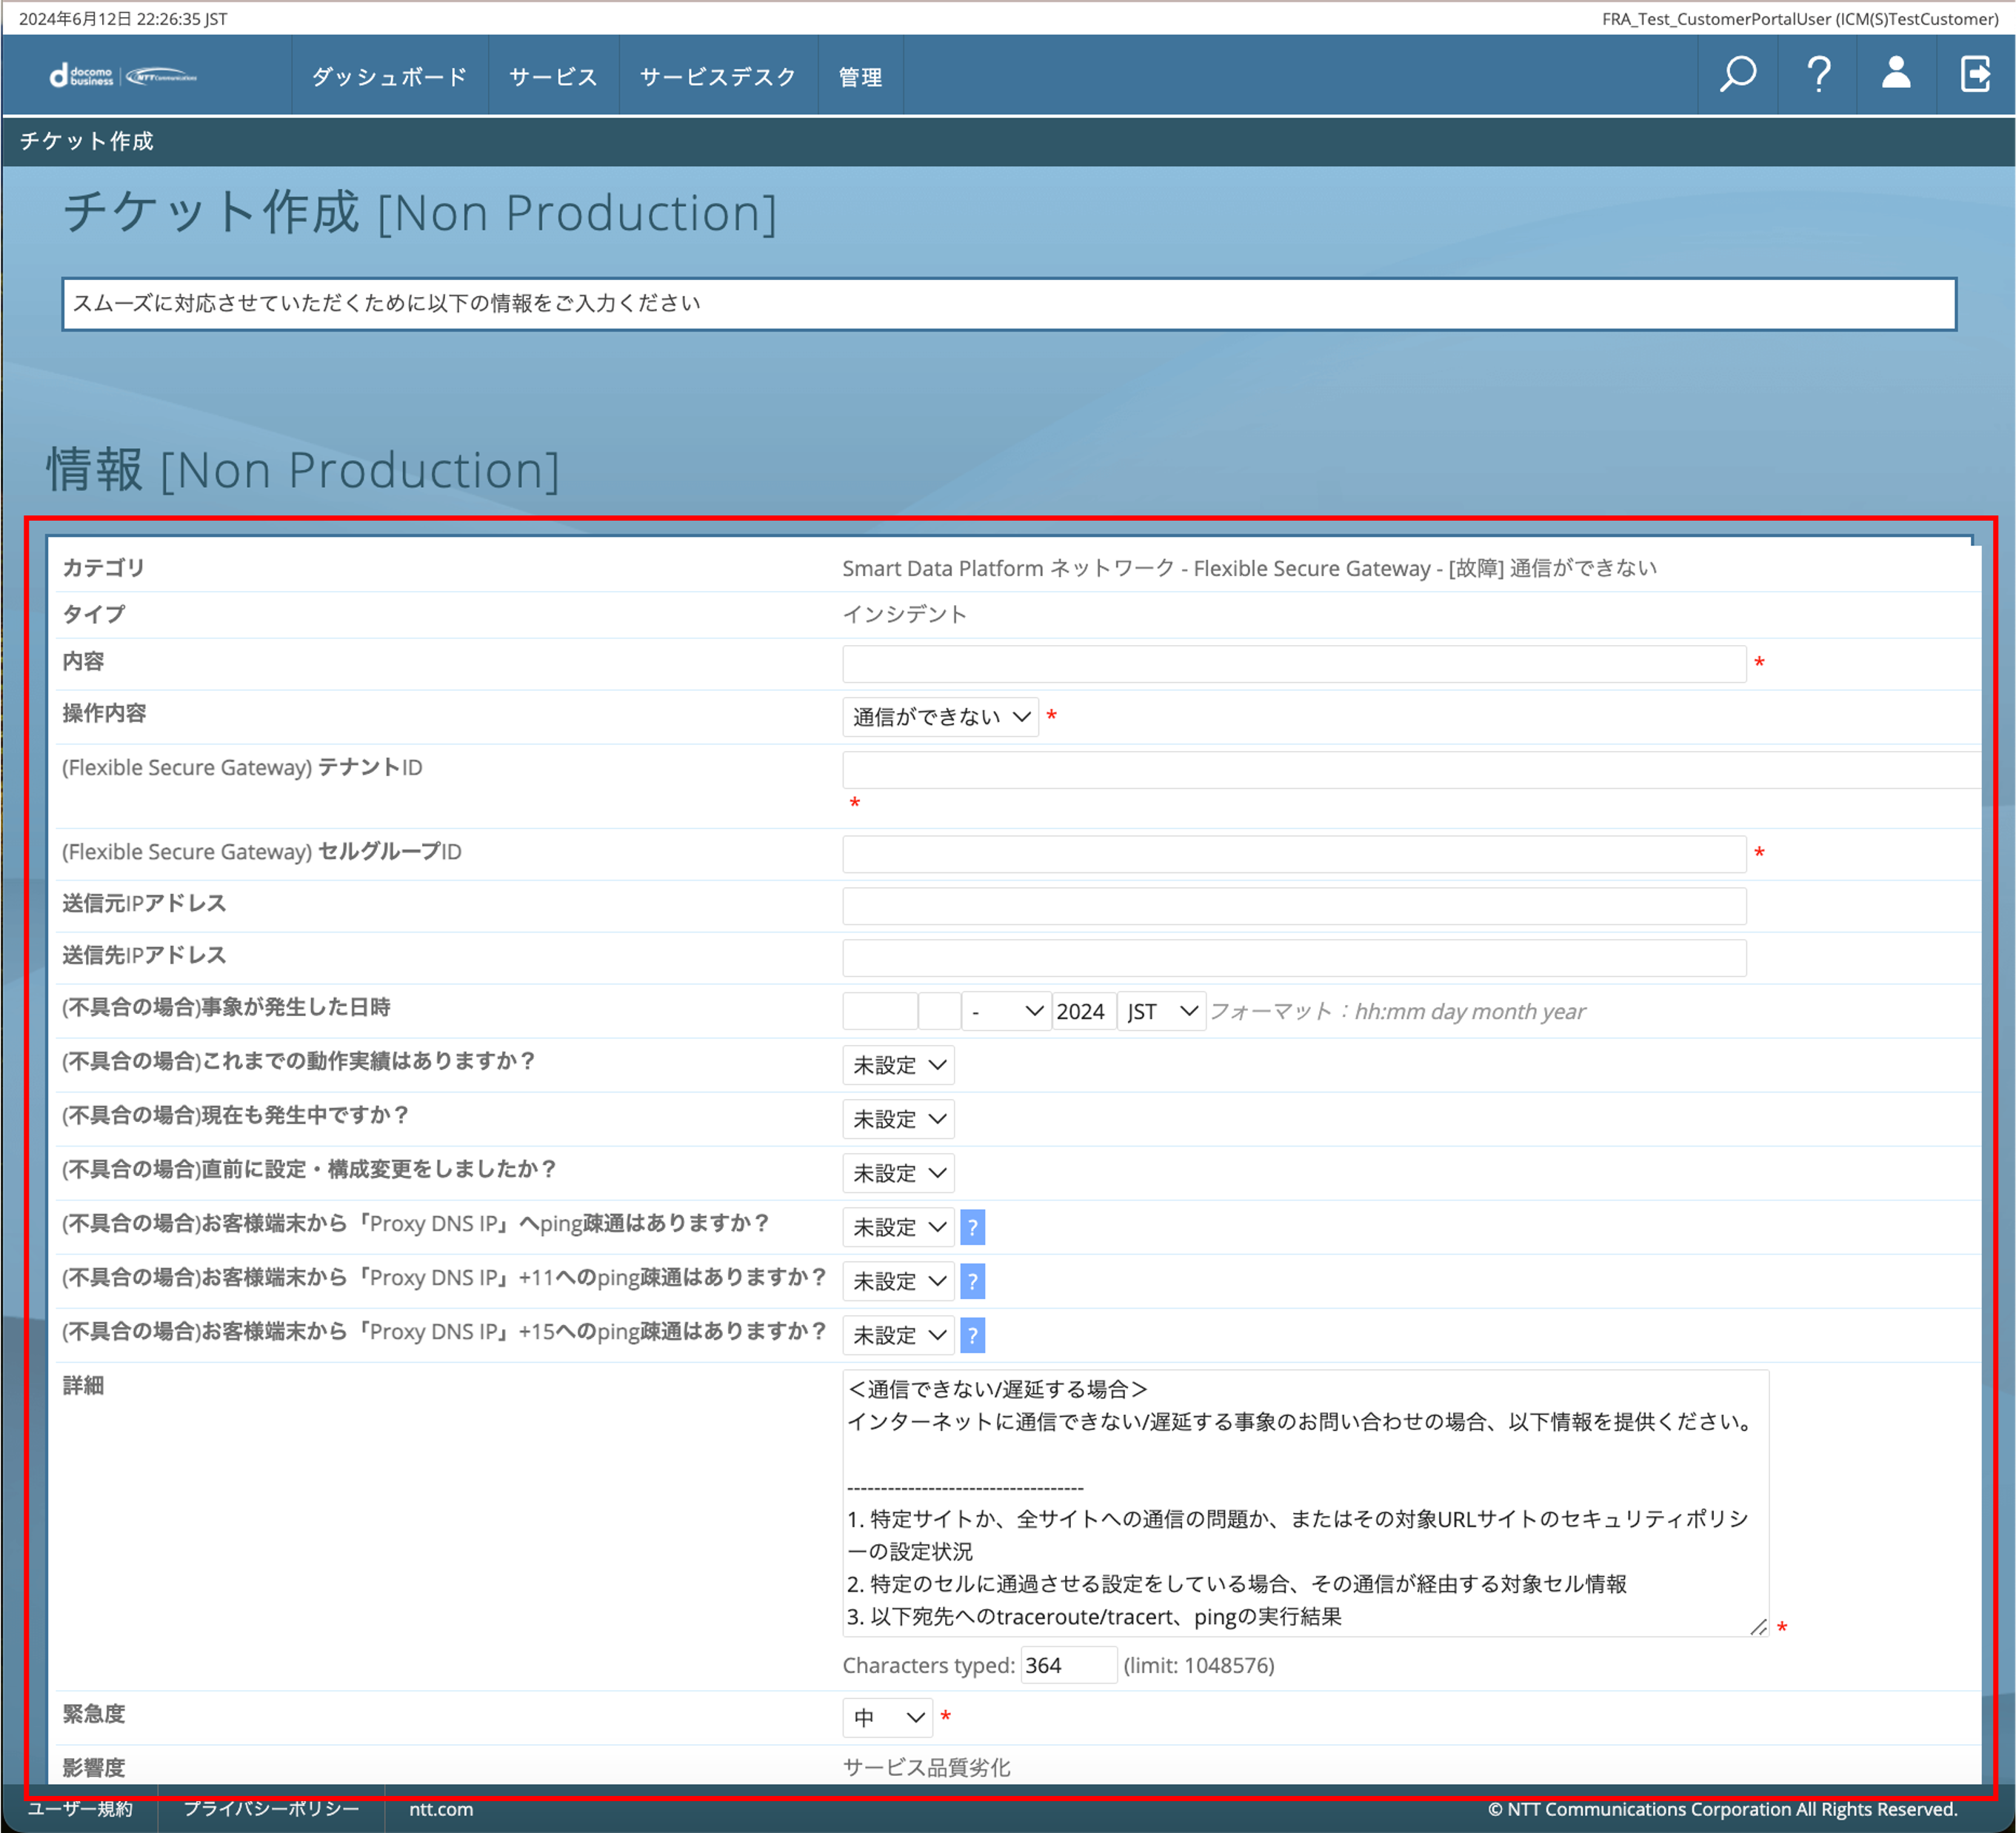Open Proxy DNS IP +11 ping dropdown
Image resolution: width=2016 pixels, height=1833 pixels.
click(898, 1281)
